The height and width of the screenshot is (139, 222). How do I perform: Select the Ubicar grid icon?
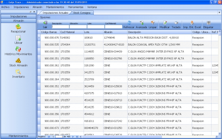tap(18, 38)
